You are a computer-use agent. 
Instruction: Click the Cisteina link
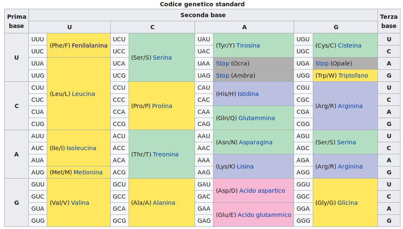pos(350,45)
